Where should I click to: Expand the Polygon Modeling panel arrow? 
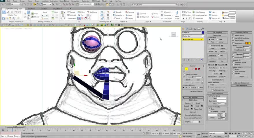click(23, 22)
